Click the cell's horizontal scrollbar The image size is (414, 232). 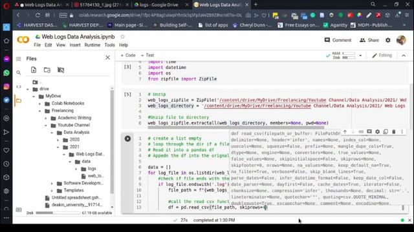coord(235,128)
